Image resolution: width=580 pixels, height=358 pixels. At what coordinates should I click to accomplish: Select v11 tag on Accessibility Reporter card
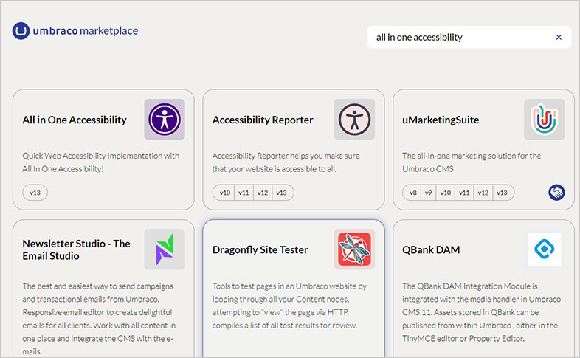[x=244, y=193]
